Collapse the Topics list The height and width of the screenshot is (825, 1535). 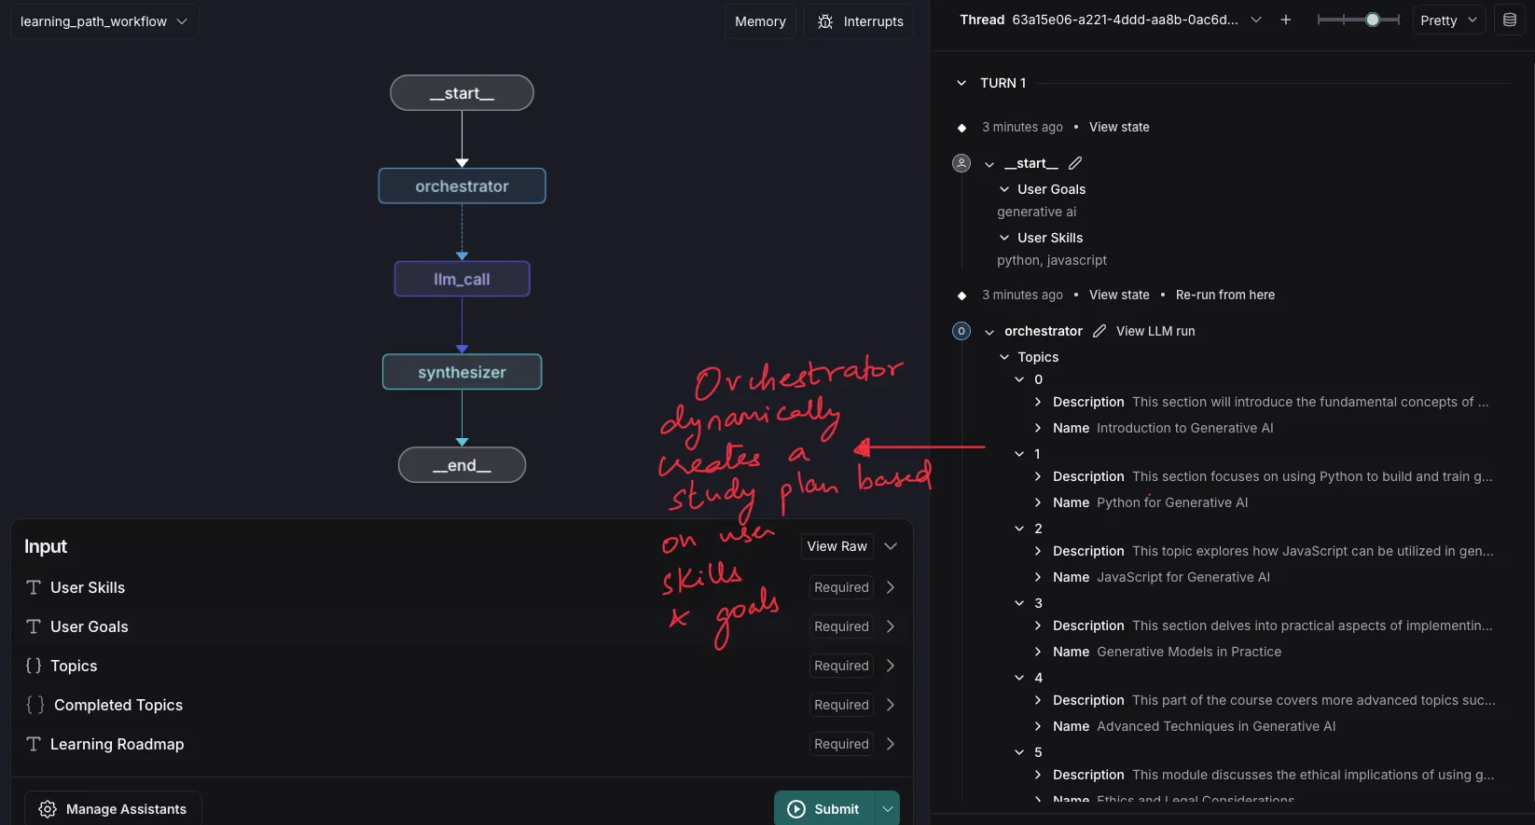pyautogui.click(x=1004, y=357)
